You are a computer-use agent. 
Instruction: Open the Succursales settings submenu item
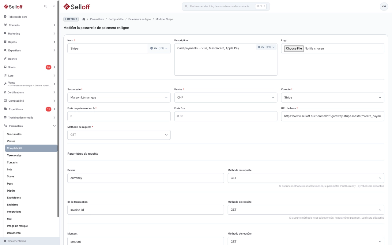pos(31,134)
